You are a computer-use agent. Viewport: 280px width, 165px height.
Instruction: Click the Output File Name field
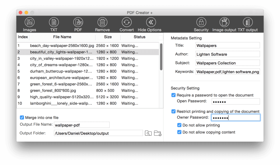tap(82, 125)
